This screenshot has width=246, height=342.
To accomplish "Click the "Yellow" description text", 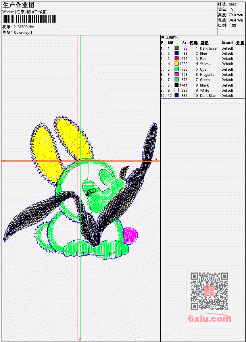I will click(205, 64).
